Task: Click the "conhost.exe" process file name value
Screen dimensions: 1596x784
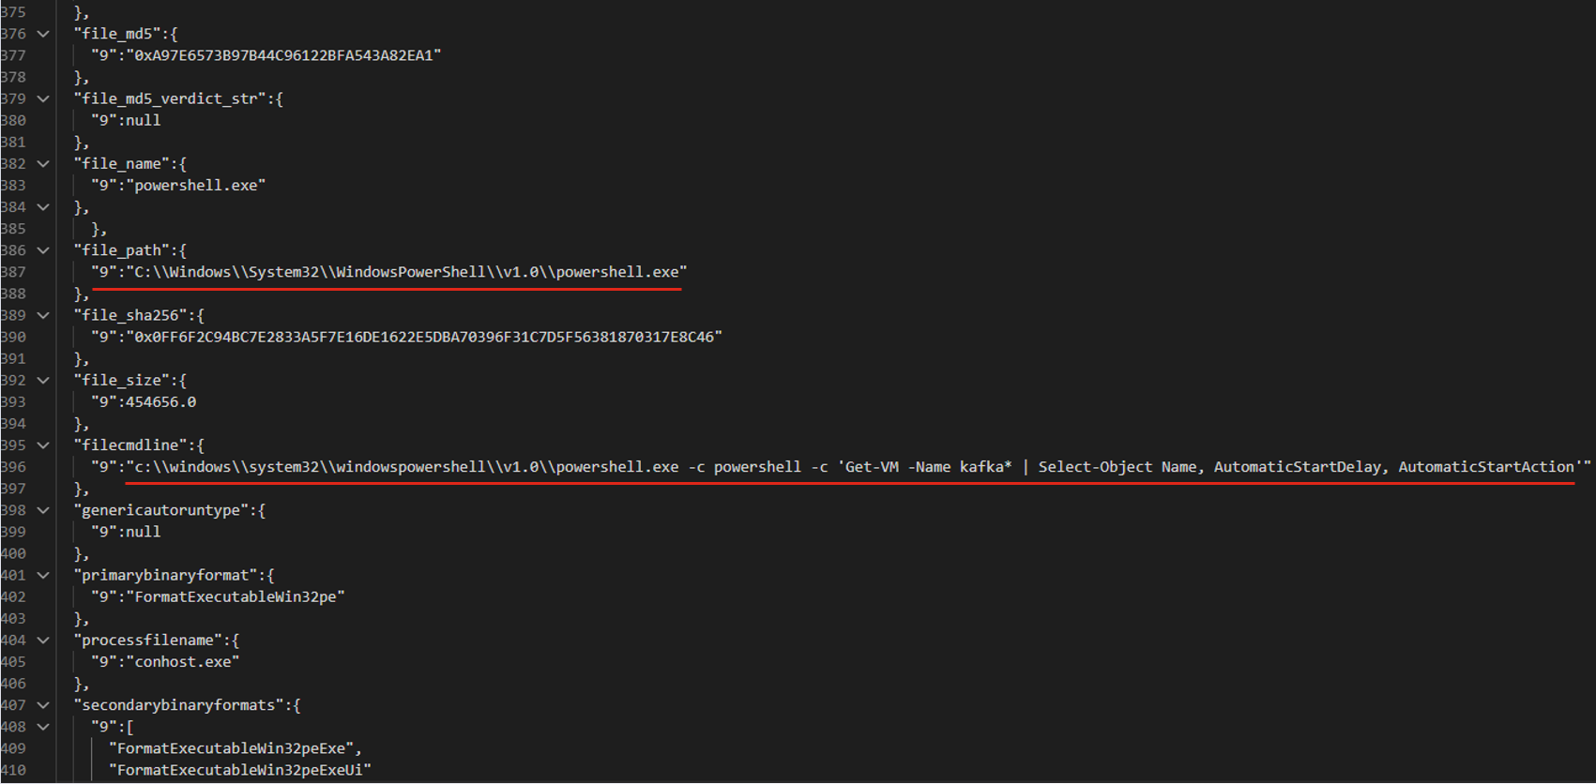Action: (x=183, y=662)
